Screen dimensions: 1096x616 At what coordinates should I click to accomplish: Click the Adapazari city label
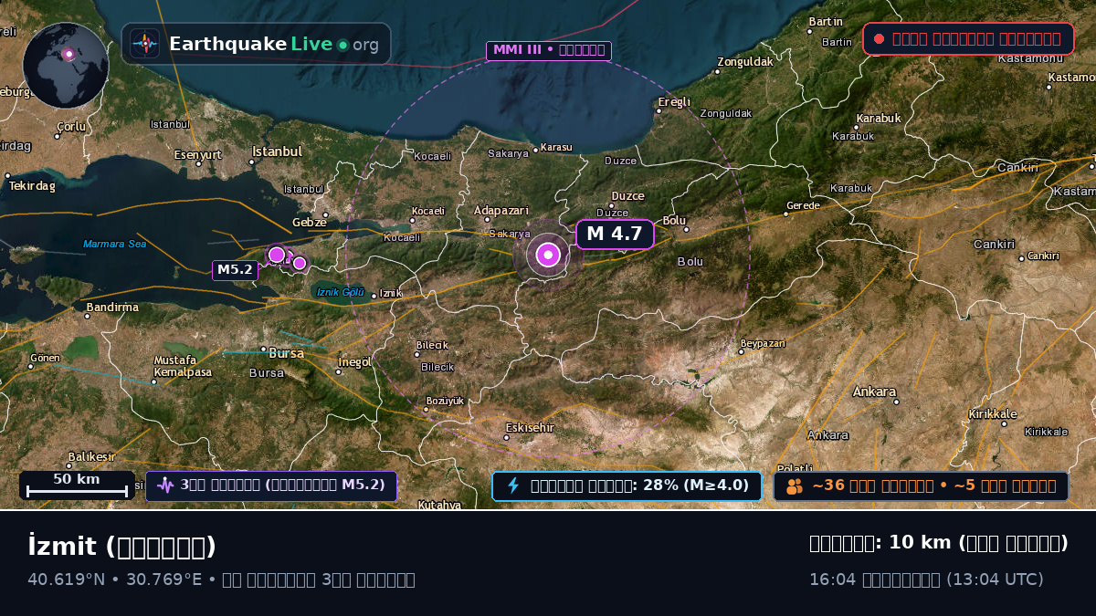point(501,211)
